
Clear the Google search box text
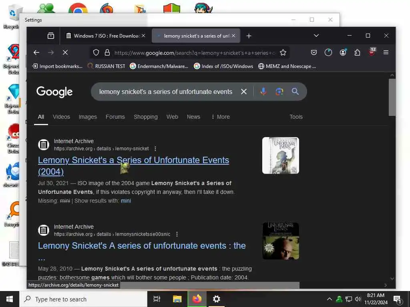pyautogui.click(x=244, y=92)
